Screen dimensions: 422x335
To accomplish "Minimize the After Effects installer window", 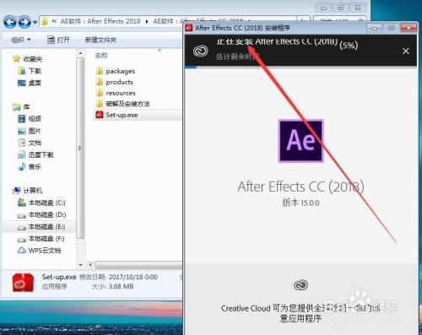I will 374,28.
